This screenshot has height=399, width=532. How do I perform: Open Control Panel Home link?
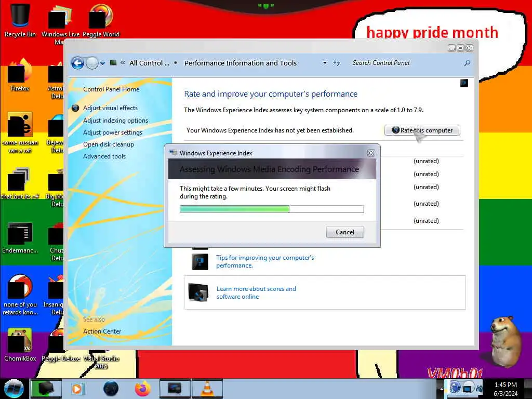pos(111,89)
